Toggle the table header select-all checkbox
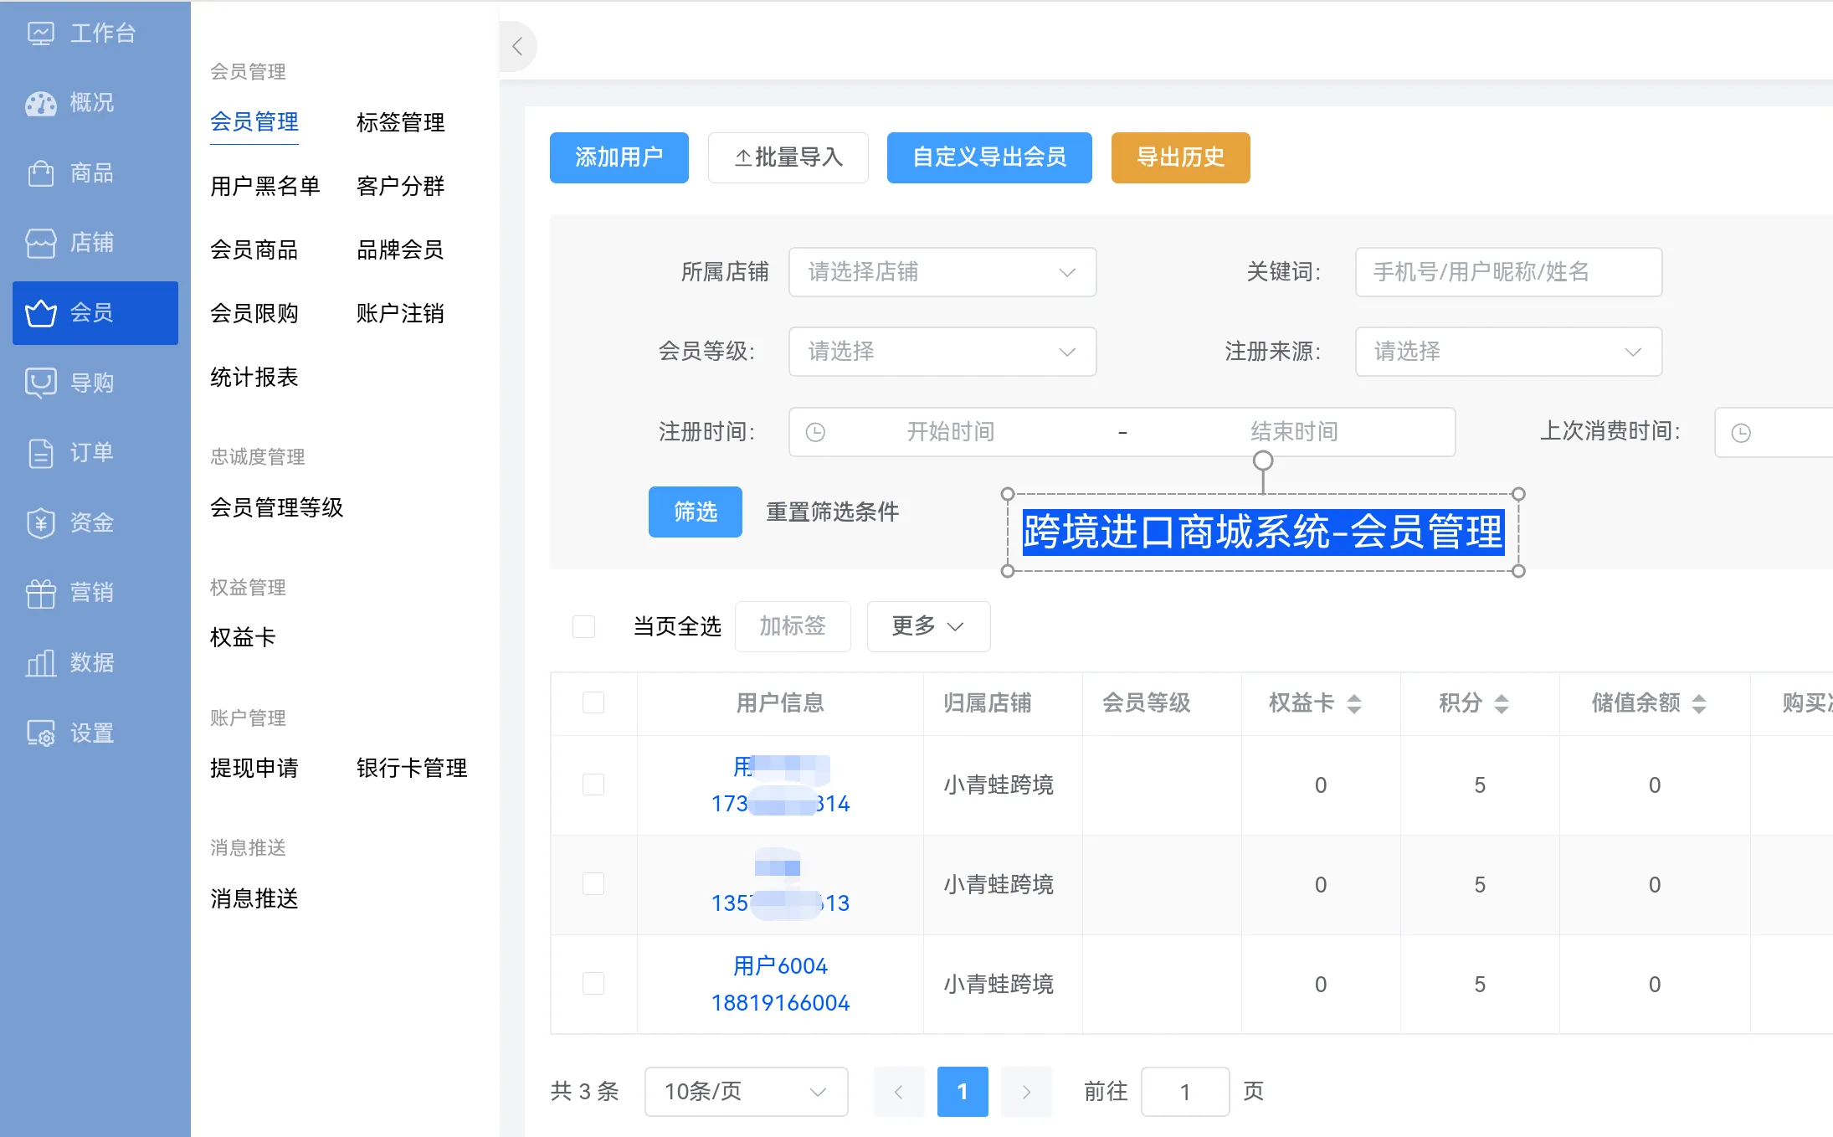1833x1137 pixels. coord(593,702)
